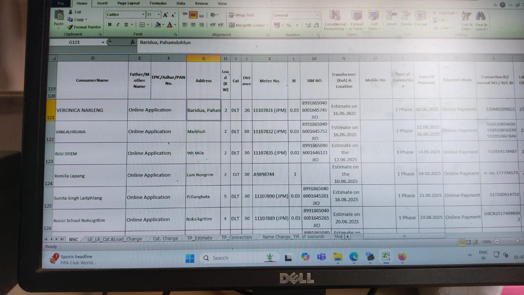Image resolution: width=524 pixels, height=295 pixels.
Task: Switch to the Formulas tab
Action: click(158, 3)
